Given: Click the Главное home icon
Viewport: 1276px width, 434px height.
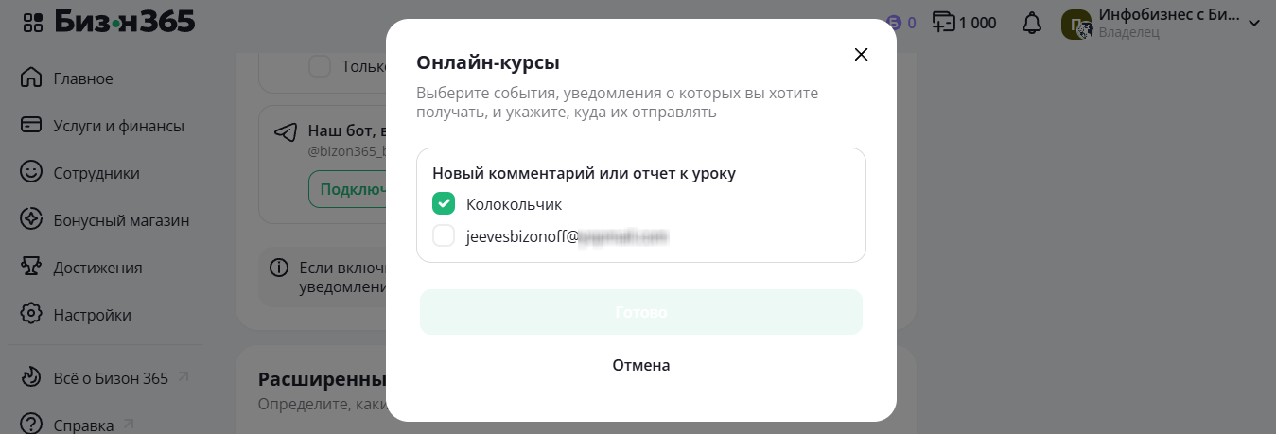Looking at the screenshot, I should (x=31, y=78).
